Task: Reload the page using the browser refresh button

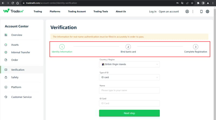Action: 13,3
